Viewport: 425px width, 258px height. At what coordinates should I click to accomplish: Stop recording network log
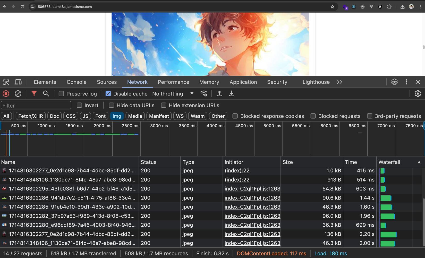(x=6, y=93)
